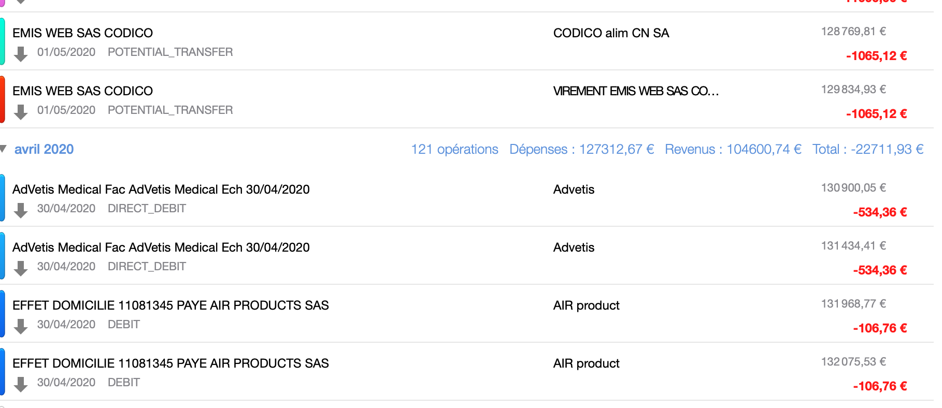
Task: Click the down arrow icon beside 01/05/2020 CODICO alim CN SA transaction
Action: pos(21,54)
